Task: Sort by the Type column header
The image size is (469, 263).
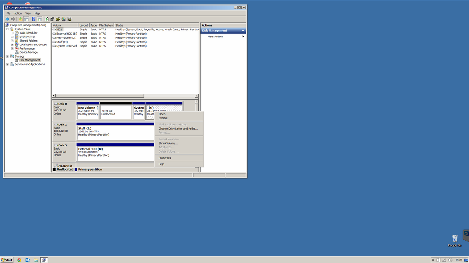Action: (x=94, y=25)
